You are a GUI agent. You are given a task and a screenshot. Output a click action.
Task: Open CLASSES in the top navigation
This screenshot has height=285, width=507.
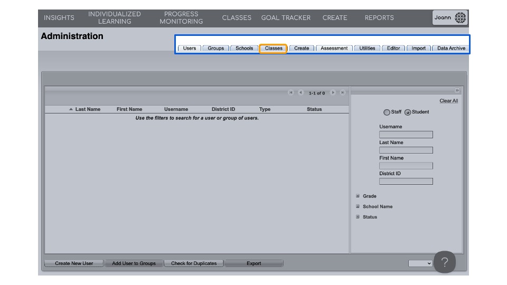237,18
